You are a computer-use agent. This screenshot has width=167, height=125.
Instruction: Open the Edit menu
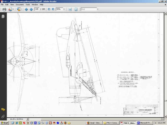[7, 5]
